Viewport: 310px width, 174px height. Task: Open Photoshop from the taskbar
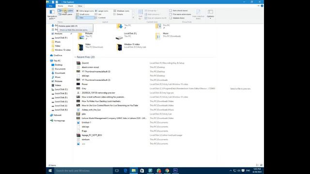[175, 171]
